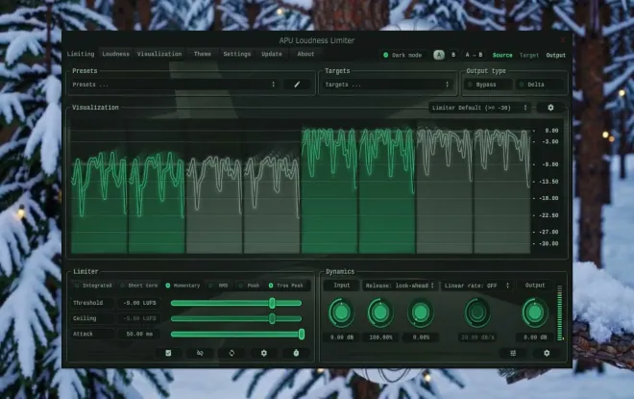Open Visualization gear settings icon

point(550,108)
